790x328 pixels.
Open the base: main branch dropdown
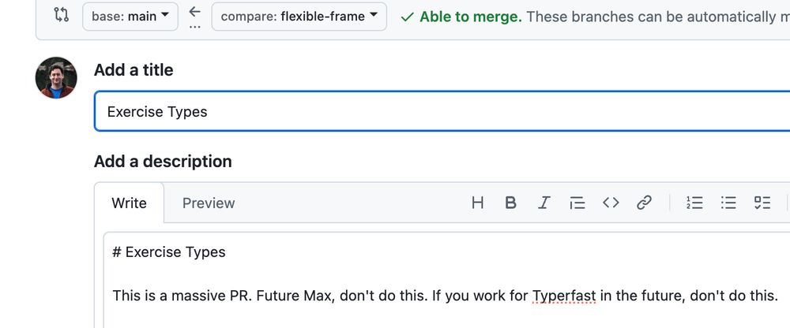(x=130, y=16)
